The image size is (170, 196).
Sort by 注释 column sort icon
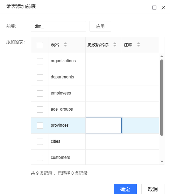point(139,44)
